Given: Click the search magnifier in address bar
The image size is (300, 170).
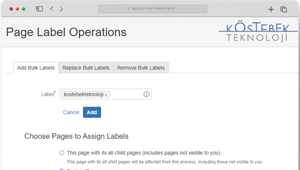Looking at the screenshot, I should tap(128, 8).
